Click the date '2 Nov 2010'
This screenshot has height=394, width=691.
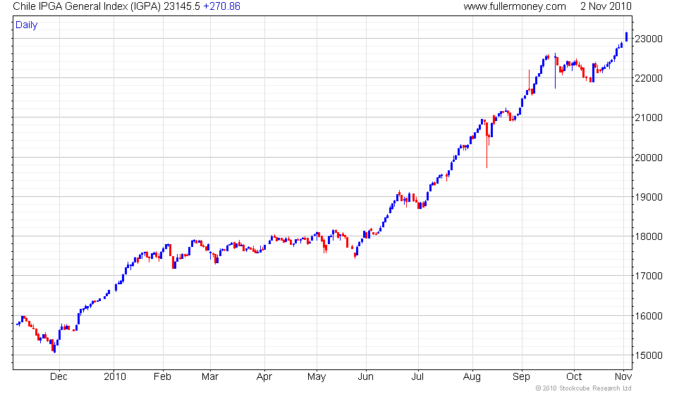606,6
